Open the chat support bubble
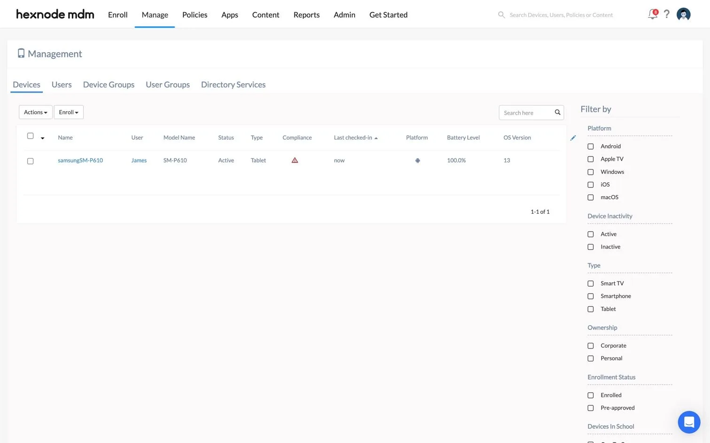Image resolution: width=710 pixels, height=443 pixels. click(x=689, y=422)
